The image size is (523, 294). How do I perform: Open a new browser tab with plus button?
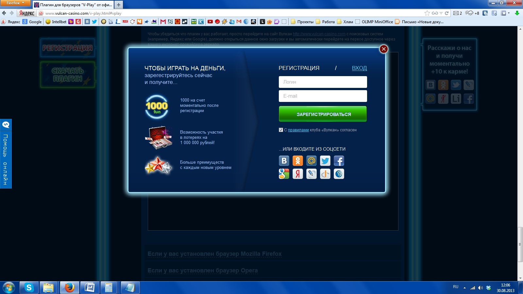119,5
